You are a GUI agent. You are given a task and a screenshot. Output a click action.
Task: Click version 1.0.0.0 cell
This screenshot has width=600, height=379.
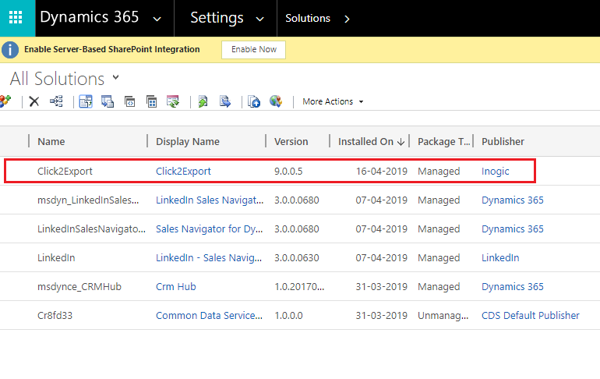pyautogui.click(x=288, y=316)
